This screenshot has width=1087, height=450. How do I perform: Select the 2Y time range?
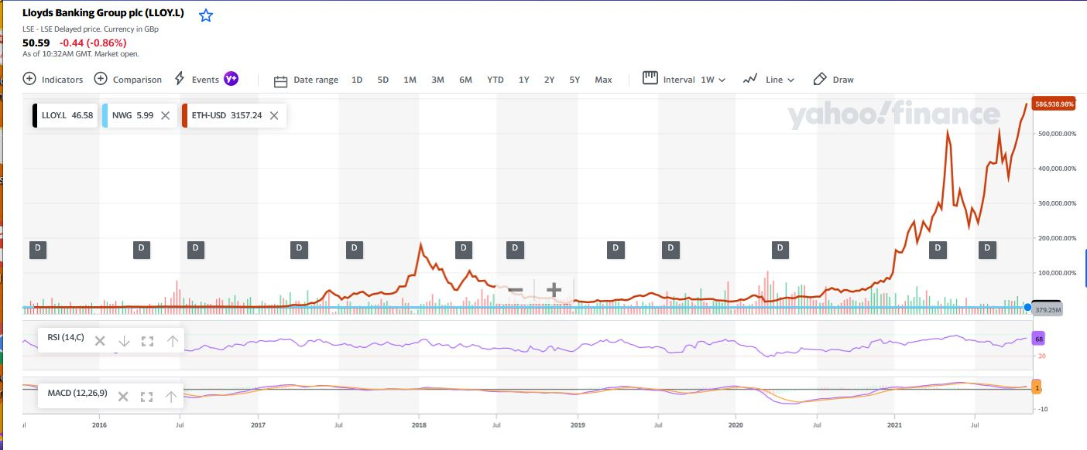click(x=549, y=80)
